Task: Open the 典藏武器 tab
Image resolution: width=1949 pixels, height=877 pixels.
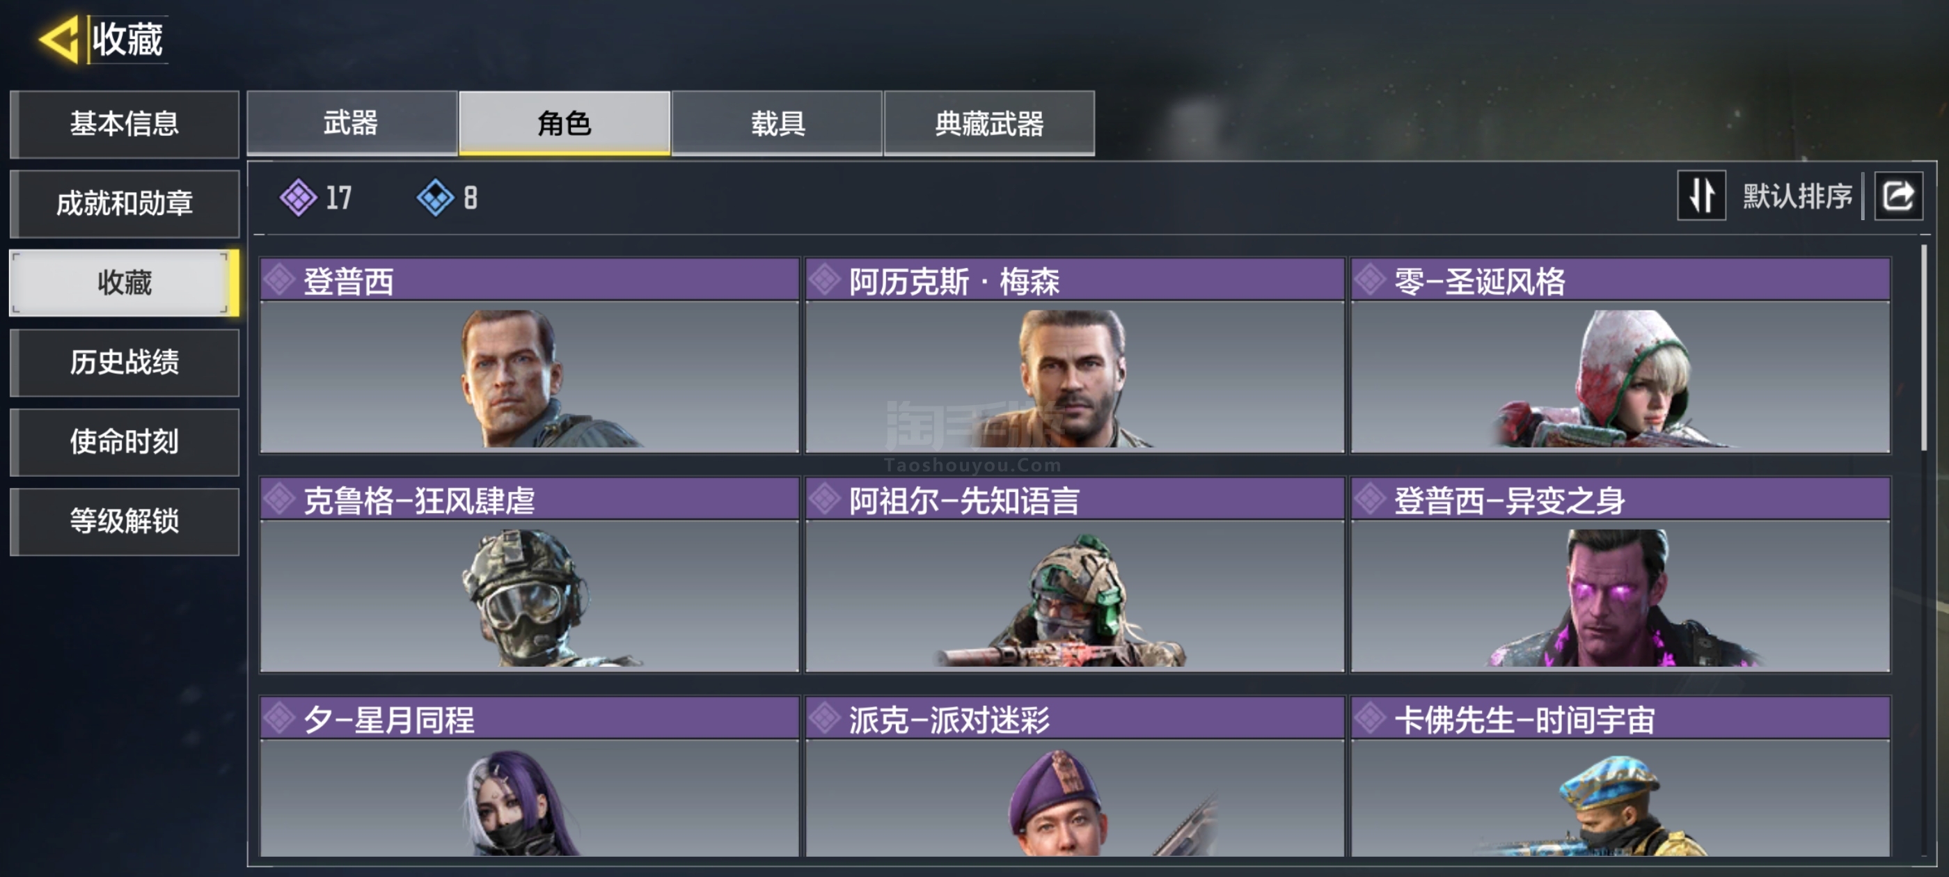Action: click(989, 123)
